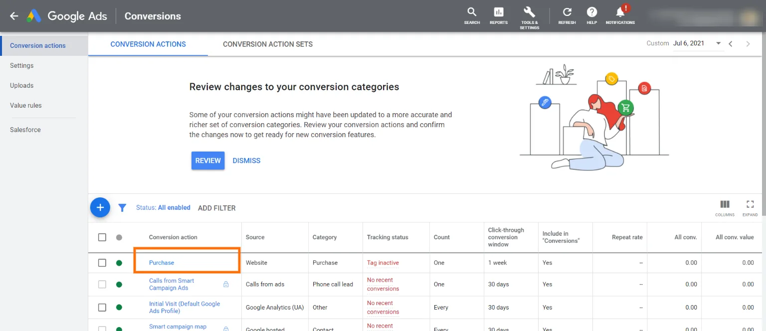Toggle the select-all header checkbox
This screenshot has height=331, width=766.
click(102, 237)
